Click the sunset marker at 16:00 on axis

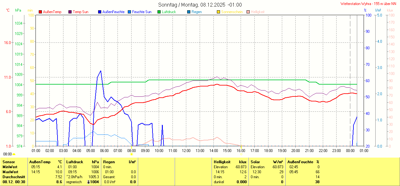pos(241,154)
